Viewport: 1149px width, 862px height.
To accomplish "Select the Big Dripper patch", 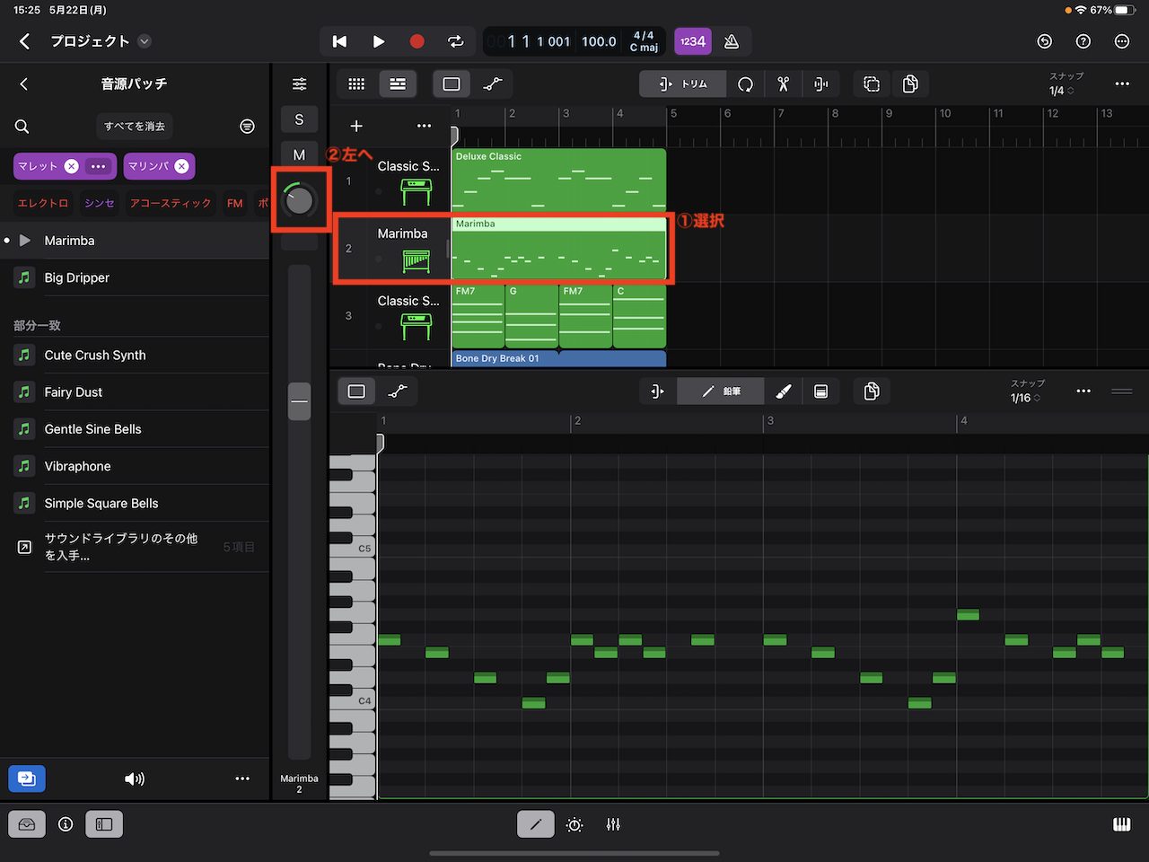I will (135, 277).
